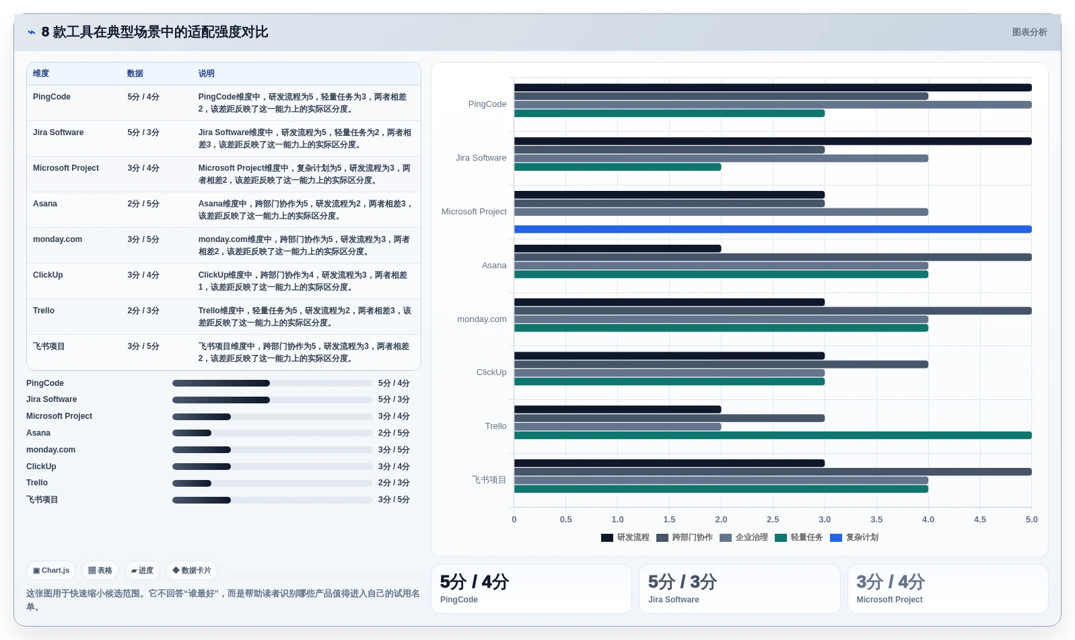Click the 3分 / 5分 value in monday.com table row
The height and width of the screenshot is (640, 1075).
143,239
